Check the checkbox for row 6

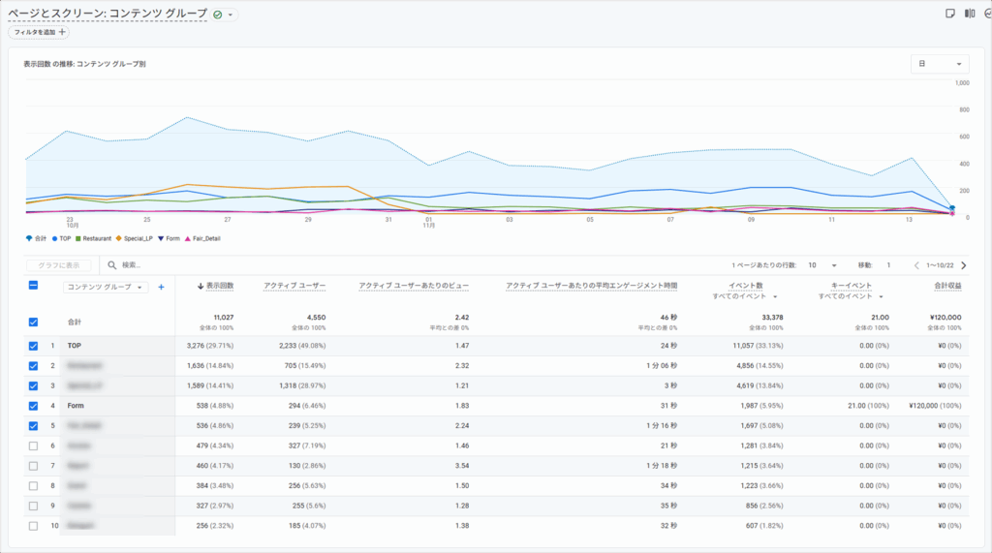click(34, 445)
